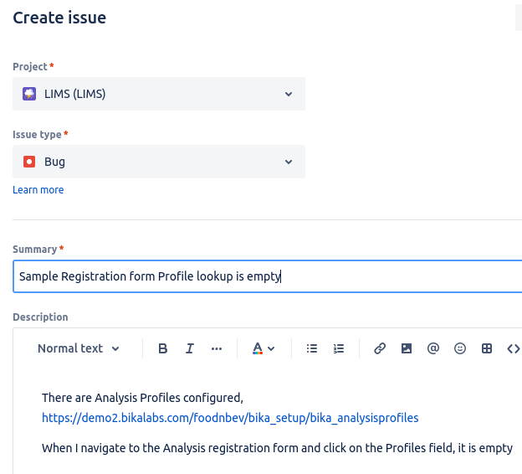Insert a table into description

tap(487, 348)
